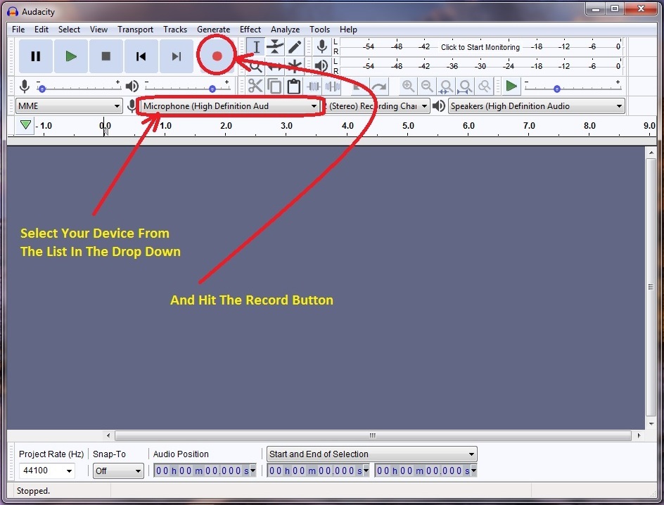Click Click to Start Monitoring meter

[480, 47]
